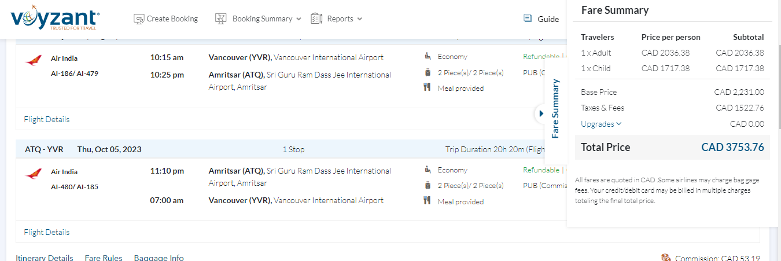Viewport: 781px width, 261px height.
Task: Click the Air India logo for AI-480 flight
Action: (x=34, y=174)
